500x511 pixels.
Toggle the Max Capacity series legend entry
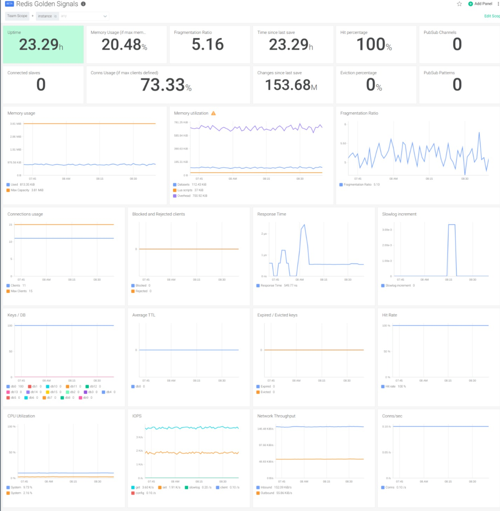point(25,190)
